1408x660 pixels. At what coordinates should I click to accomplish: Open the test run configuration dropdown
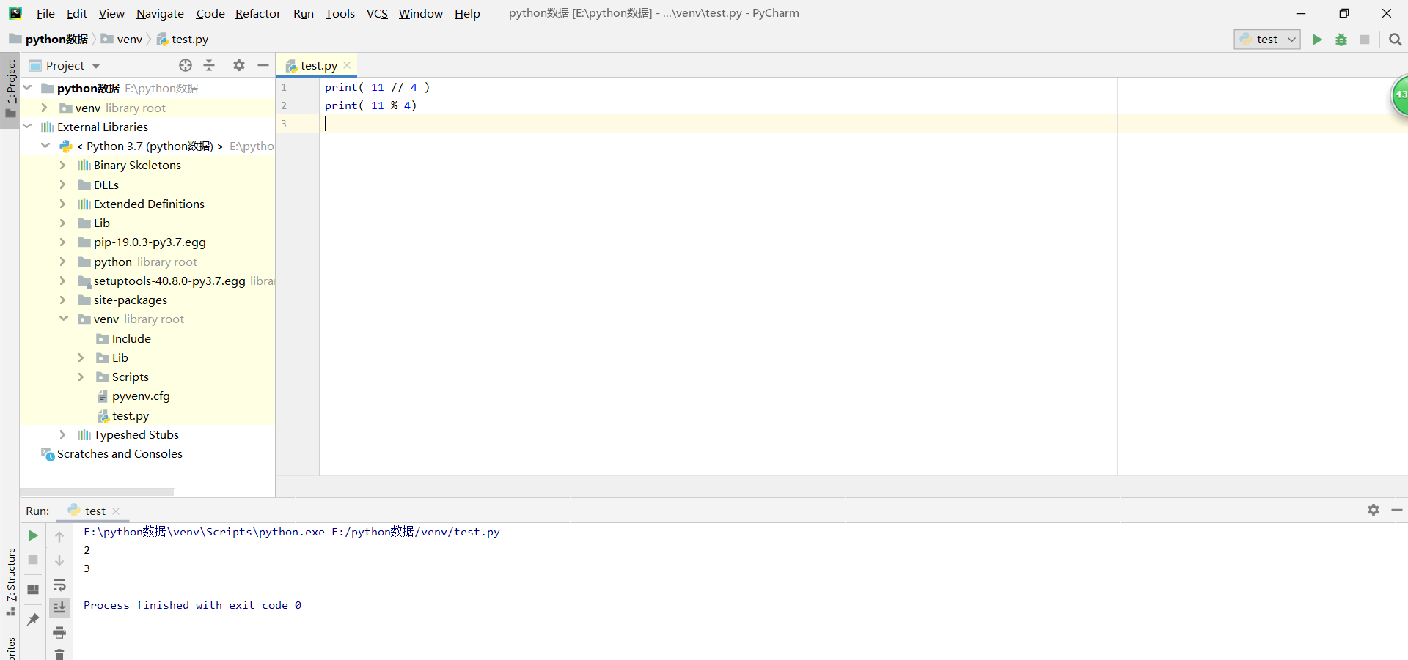(x=1266, y=40)
